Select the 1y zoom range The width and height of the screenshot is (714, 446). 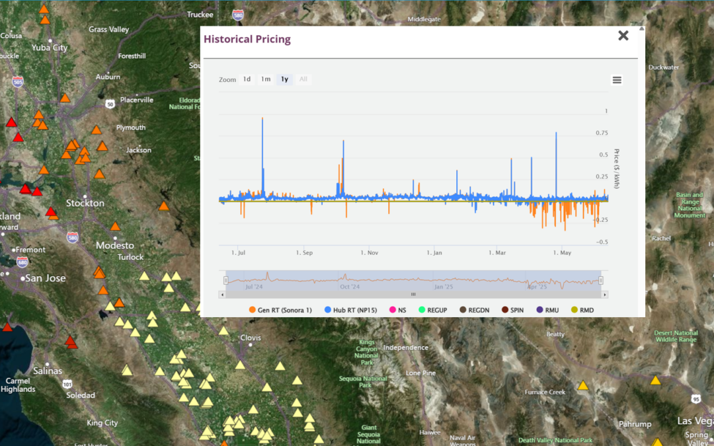click(284, 79)
